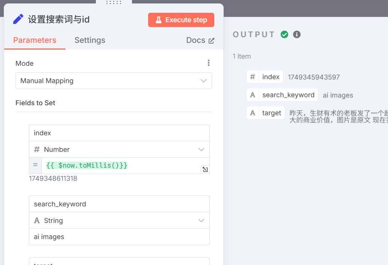The width and height of the screenshot is (388, 265).
Task: Click the ai images value input
Action: pyautogui.click(x=119, y=237)
